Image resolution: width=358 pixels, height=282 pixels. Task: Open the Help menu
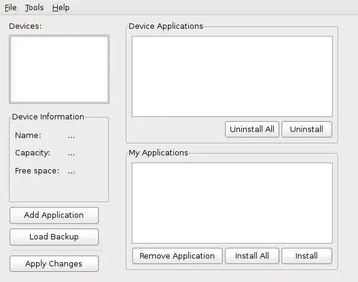pyautogui.click(x=61, y=8)
